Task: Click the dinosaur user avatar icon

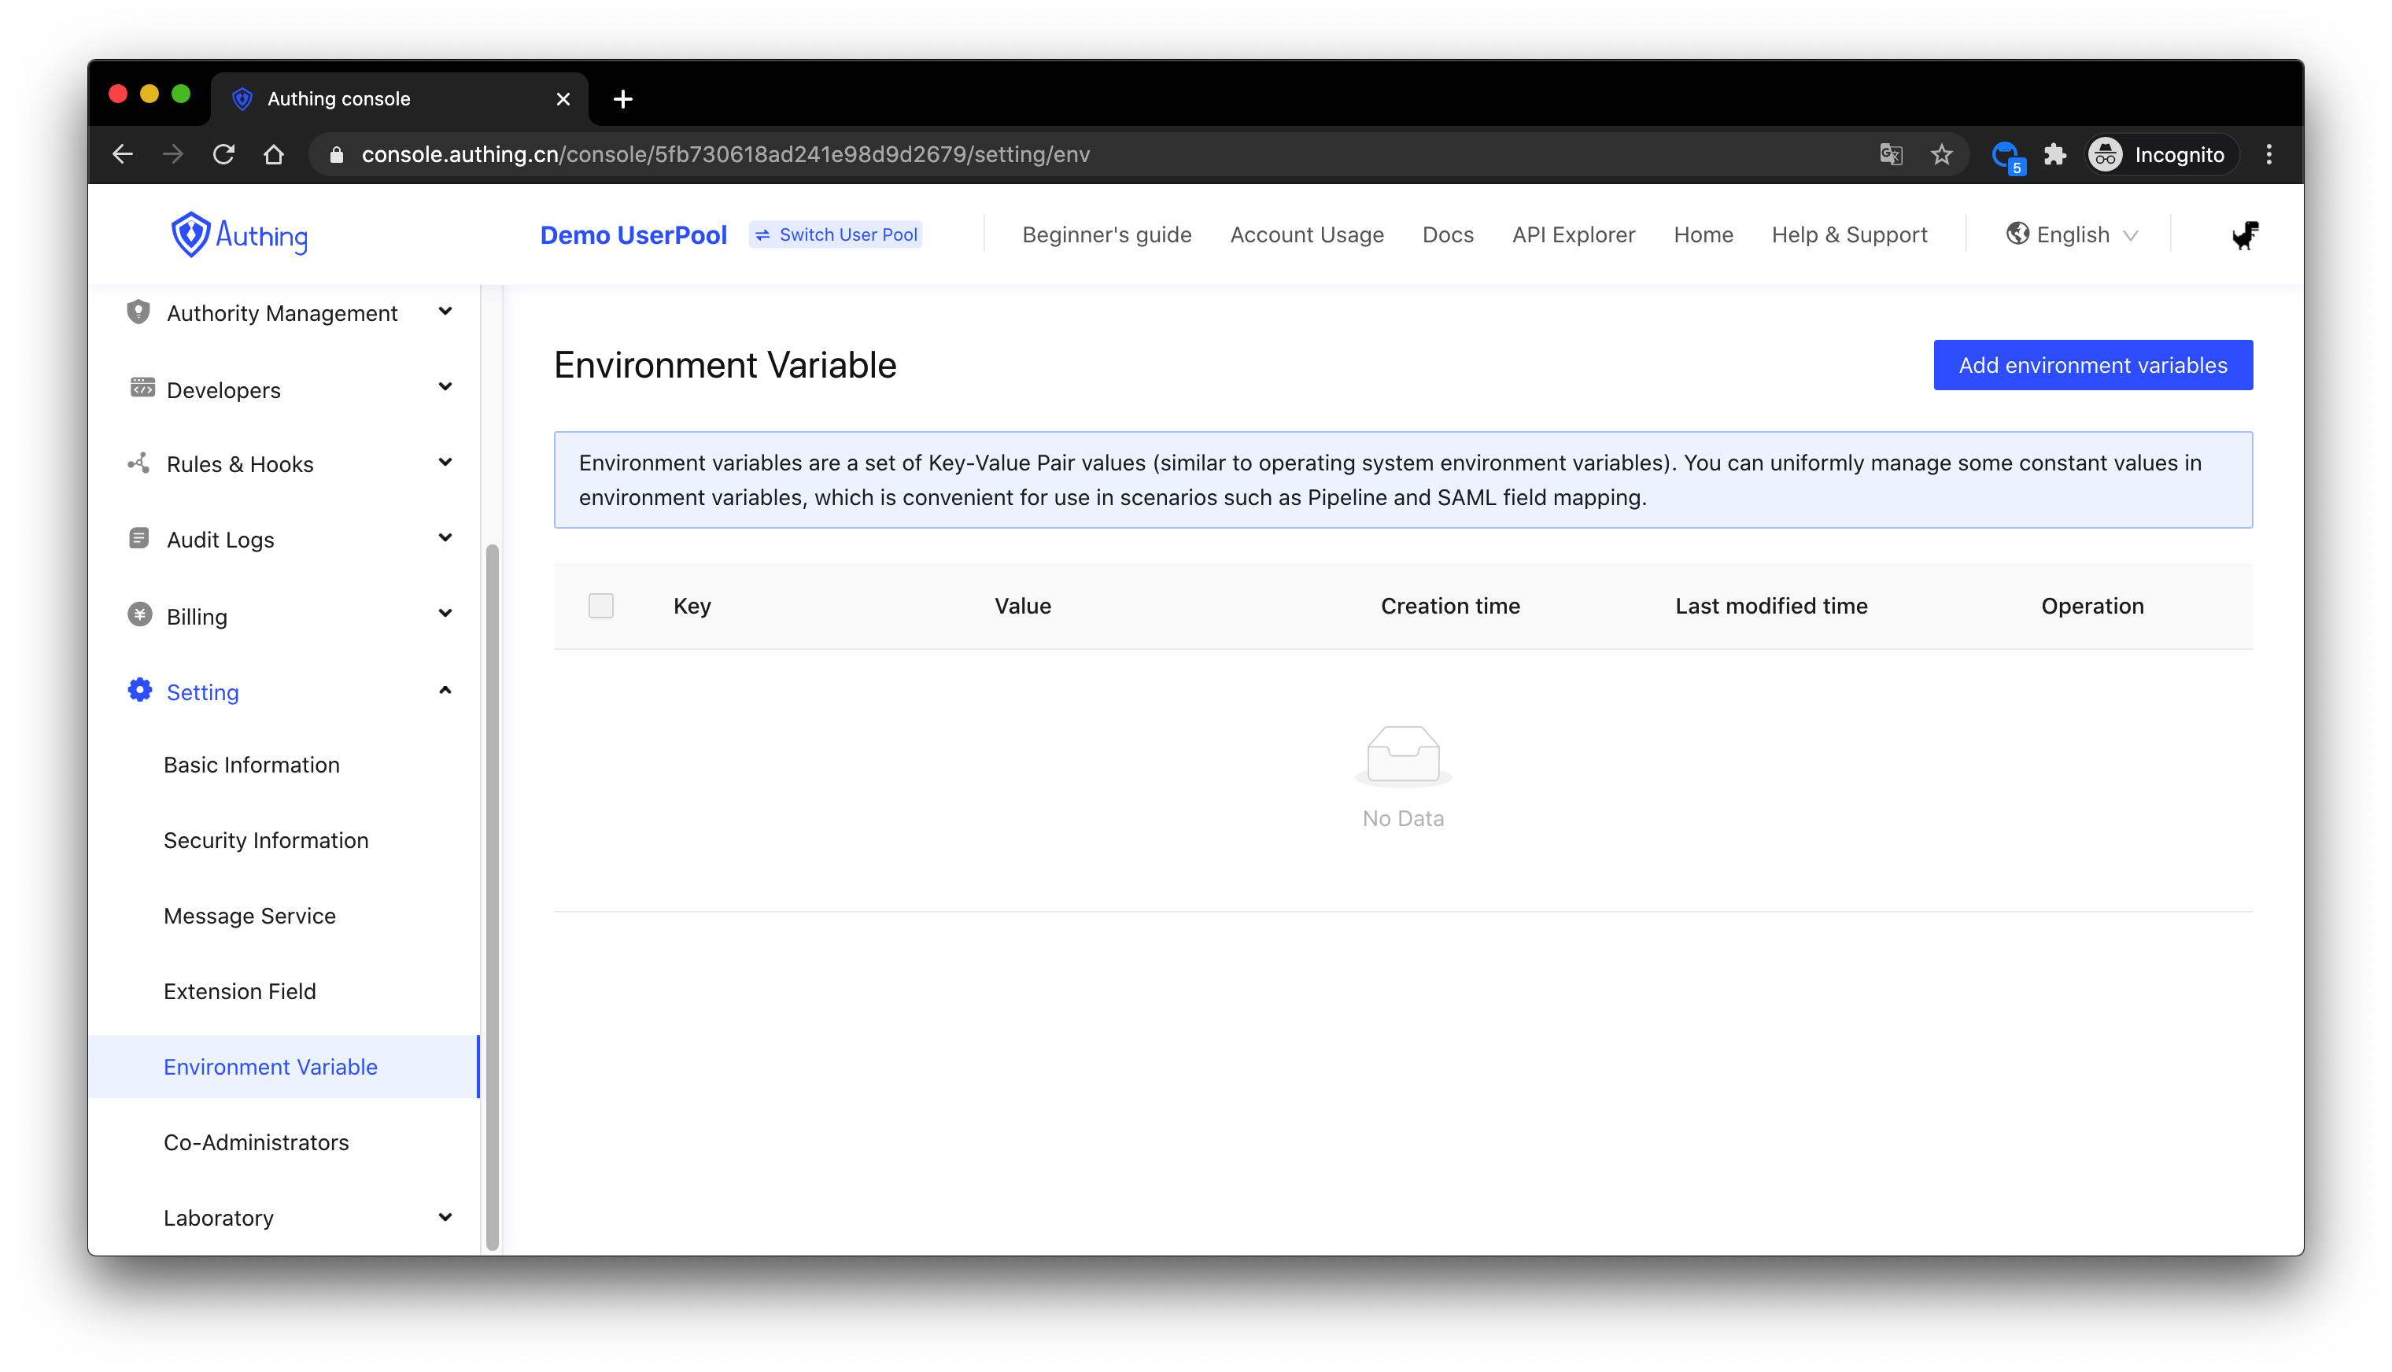Action: point(2245,234)
